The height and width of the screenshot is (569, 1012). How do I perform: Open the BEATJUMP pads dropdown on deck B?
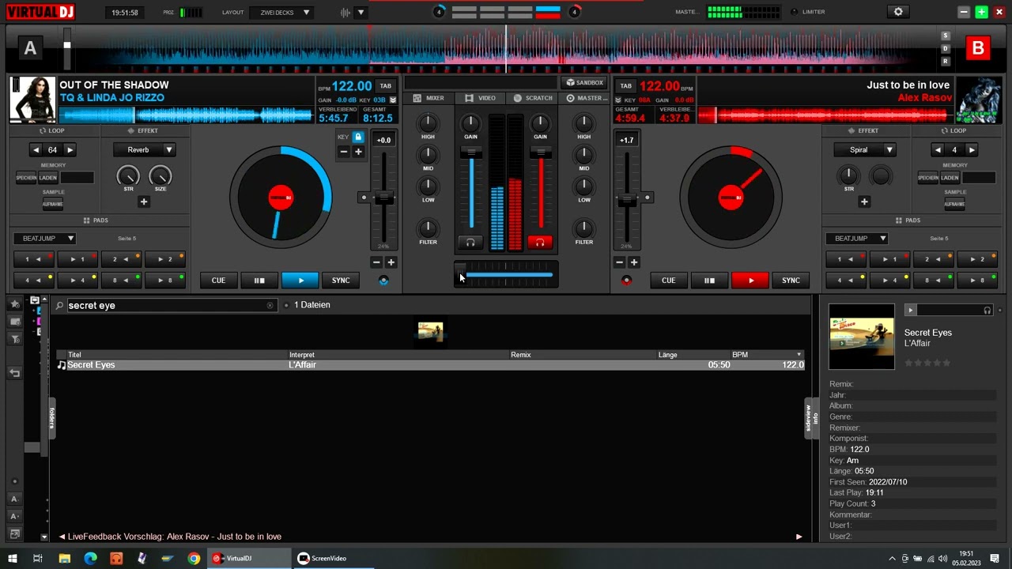click(x=857, y=238)
